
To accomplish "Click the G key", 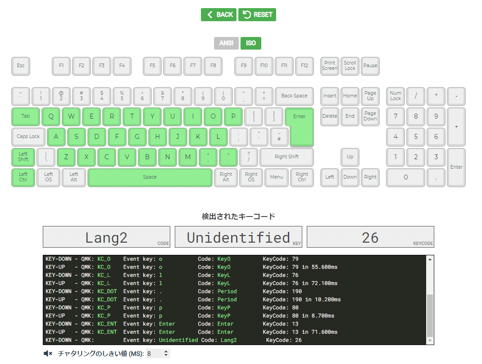I will click(x=137, y=137).
